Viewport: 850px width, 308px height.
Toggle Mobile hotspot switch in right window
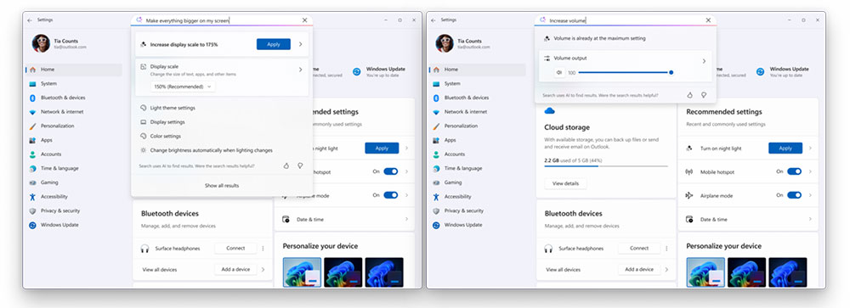(794, 171)
